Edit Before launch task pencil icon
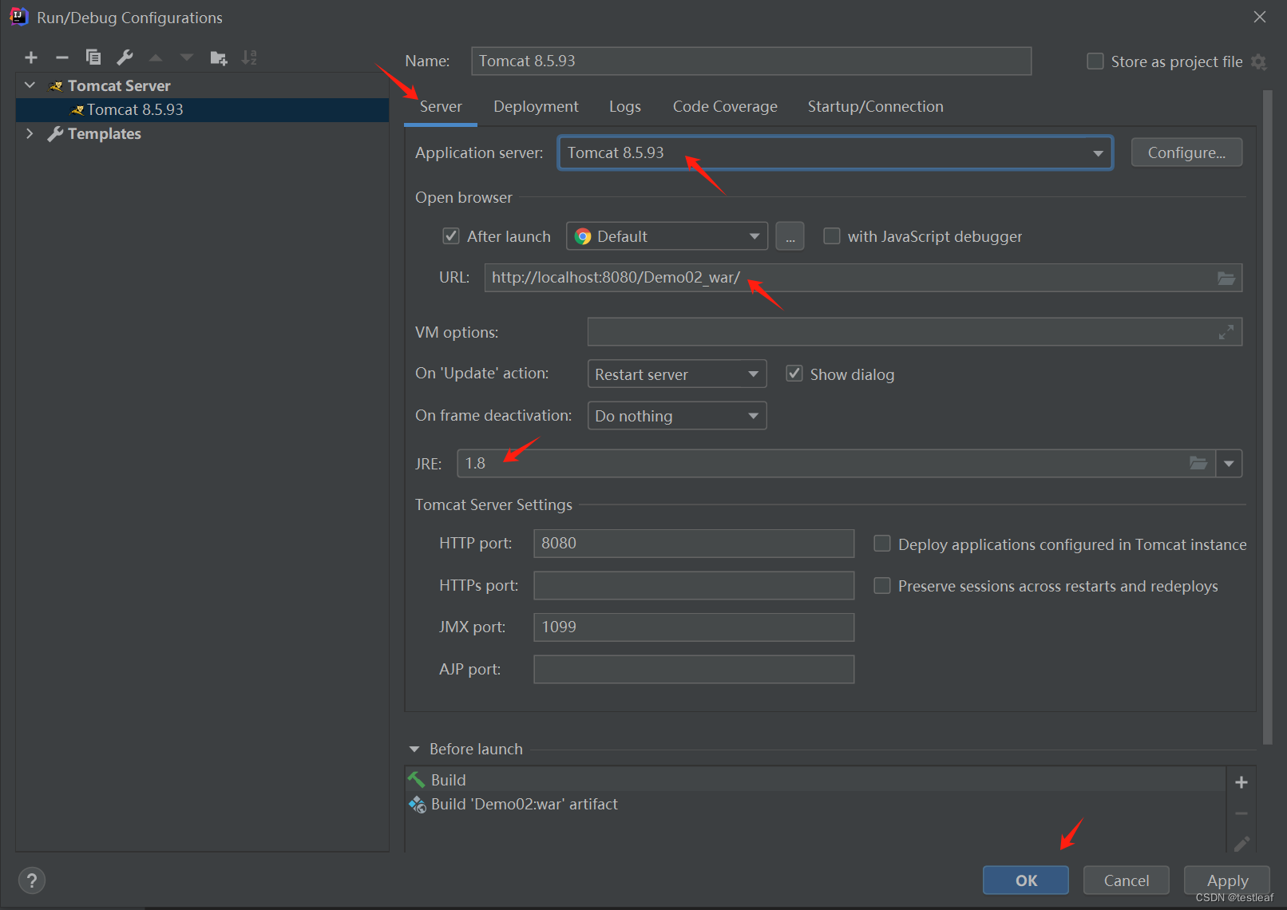The width and height of the screenshot is (1287, 910). pyautogui.click(x=1241, y=844)
